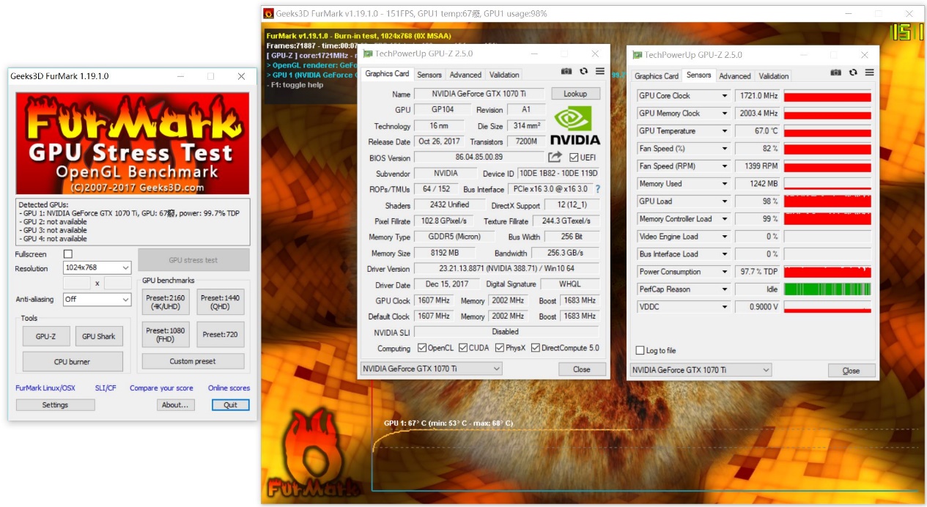This screenshot has width=927, height=507.
Task: Open the Compare your score link
Action: coord(161,388)
